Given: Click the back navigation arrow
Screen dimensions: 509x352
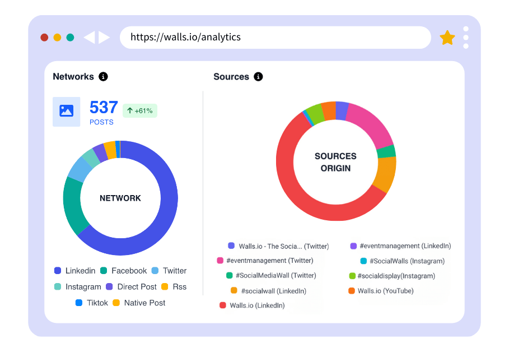Looking at the screenshot, I should 91,38.
